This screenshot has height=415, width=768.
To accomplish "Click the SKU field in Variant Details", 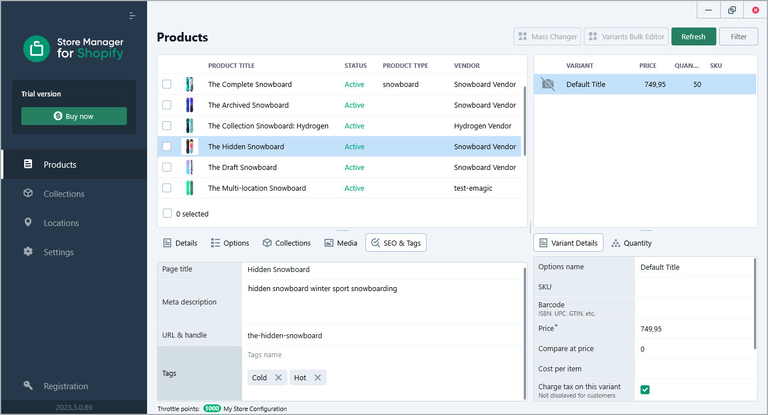I will tap(694, 287).
